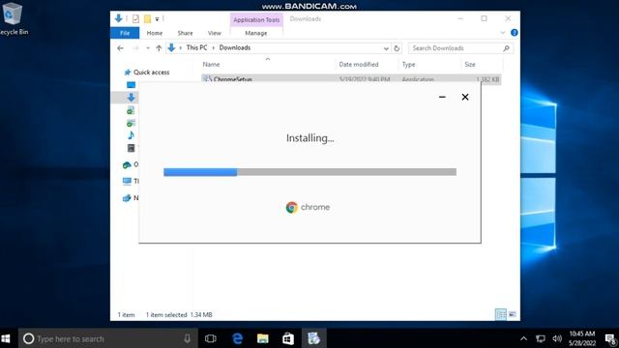
Task: Open the recent locations dropdown arrow
Action: pos(148,48)
